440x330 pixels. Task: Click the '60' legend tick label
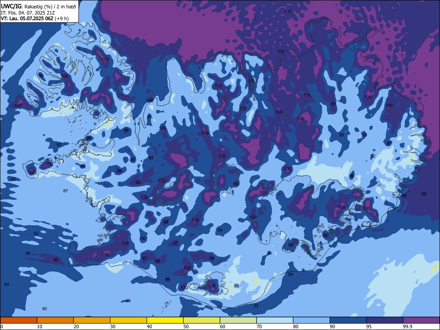[x=223, y=326]
